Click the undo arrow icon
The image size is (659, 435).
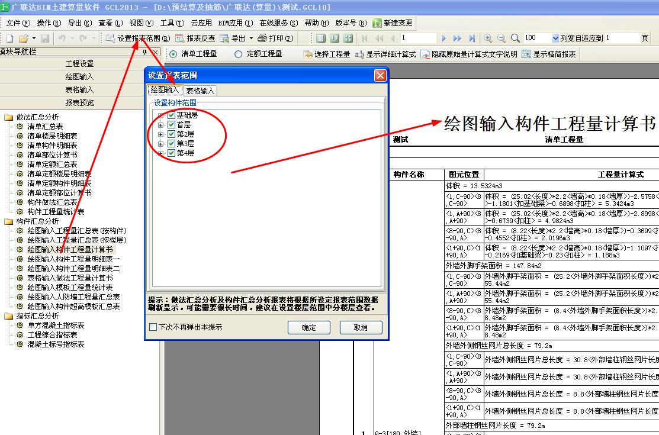(x=62, y=38)
